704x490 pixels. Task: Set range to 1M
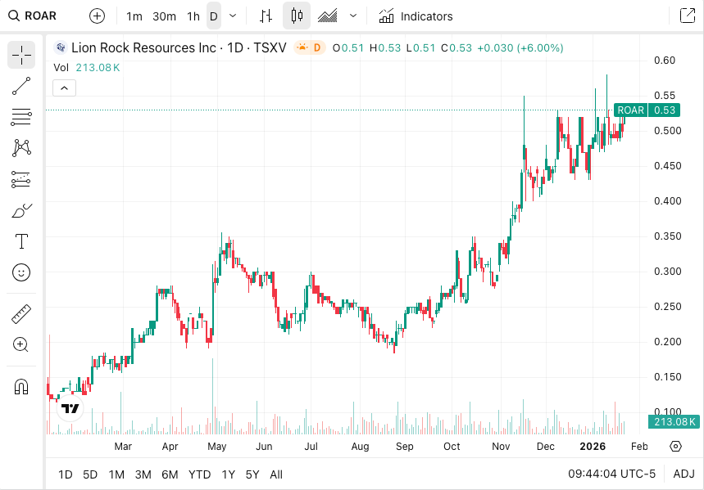coord(116,474)
